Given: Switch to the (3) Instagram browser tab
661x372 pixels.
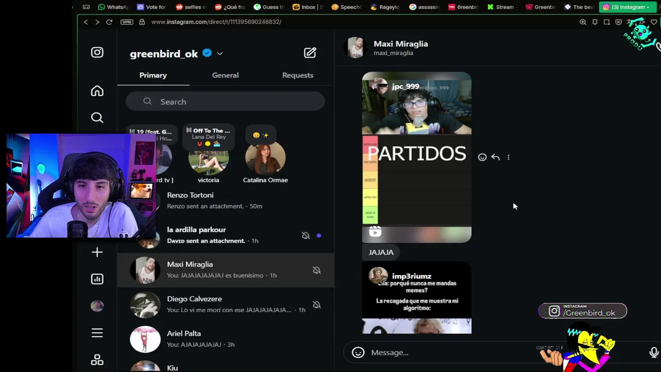Looking at the screenshot, I should (x=627, y=7).
